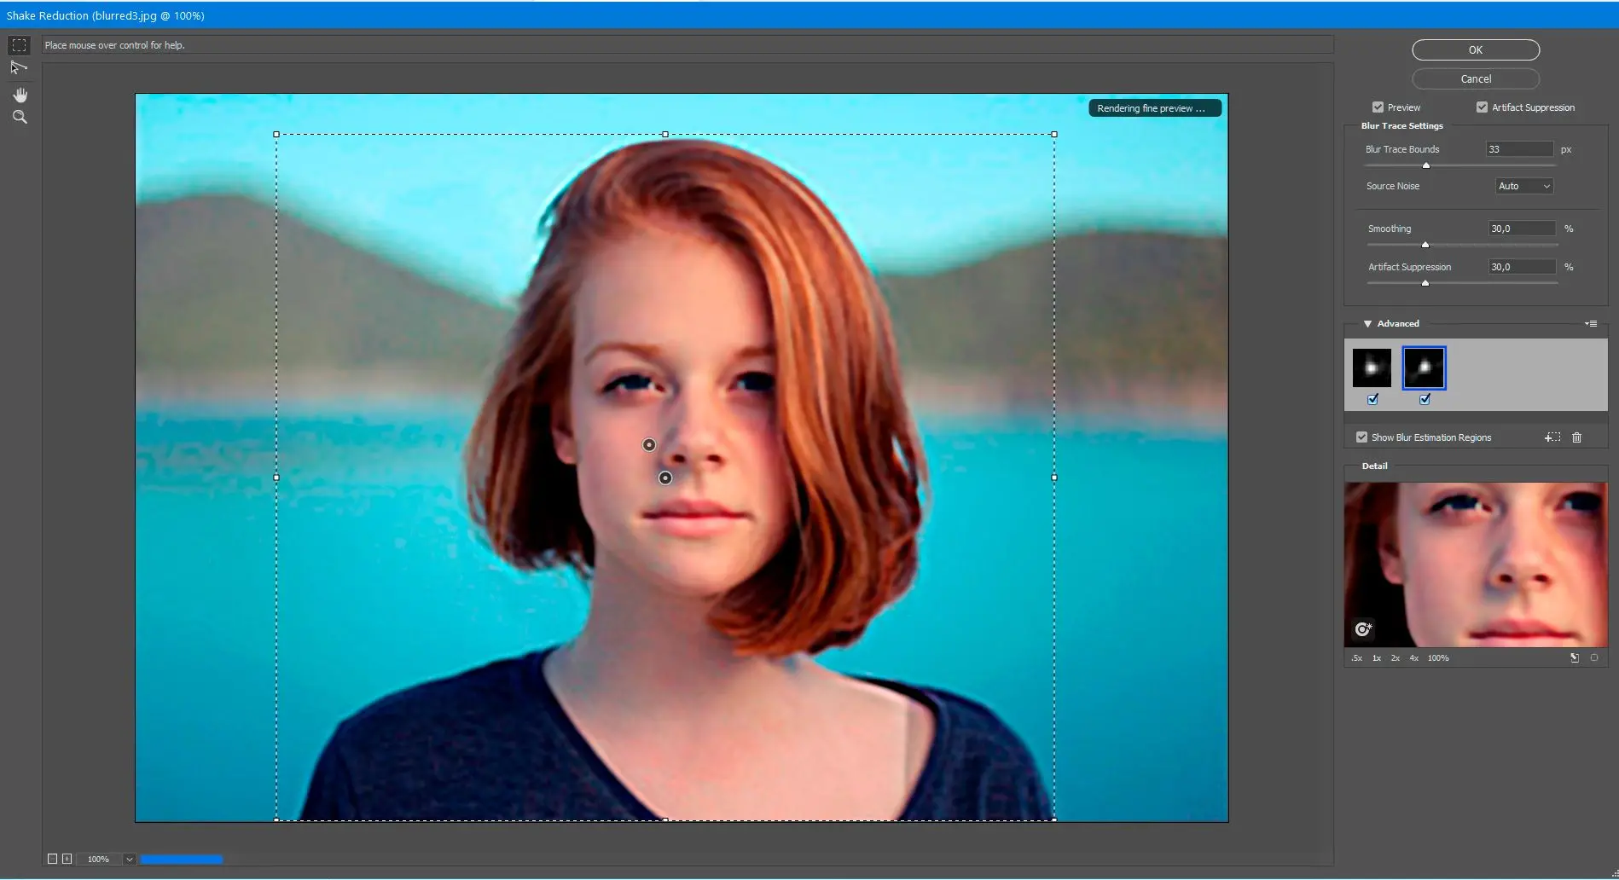Click the top-left corner handle of estimation region
The image size is (1619, 880).
pos(276,134)
